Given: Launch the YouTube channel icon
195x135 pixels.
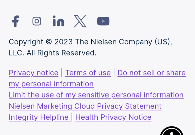Looking at the screenshot, I should click(103, 21).
